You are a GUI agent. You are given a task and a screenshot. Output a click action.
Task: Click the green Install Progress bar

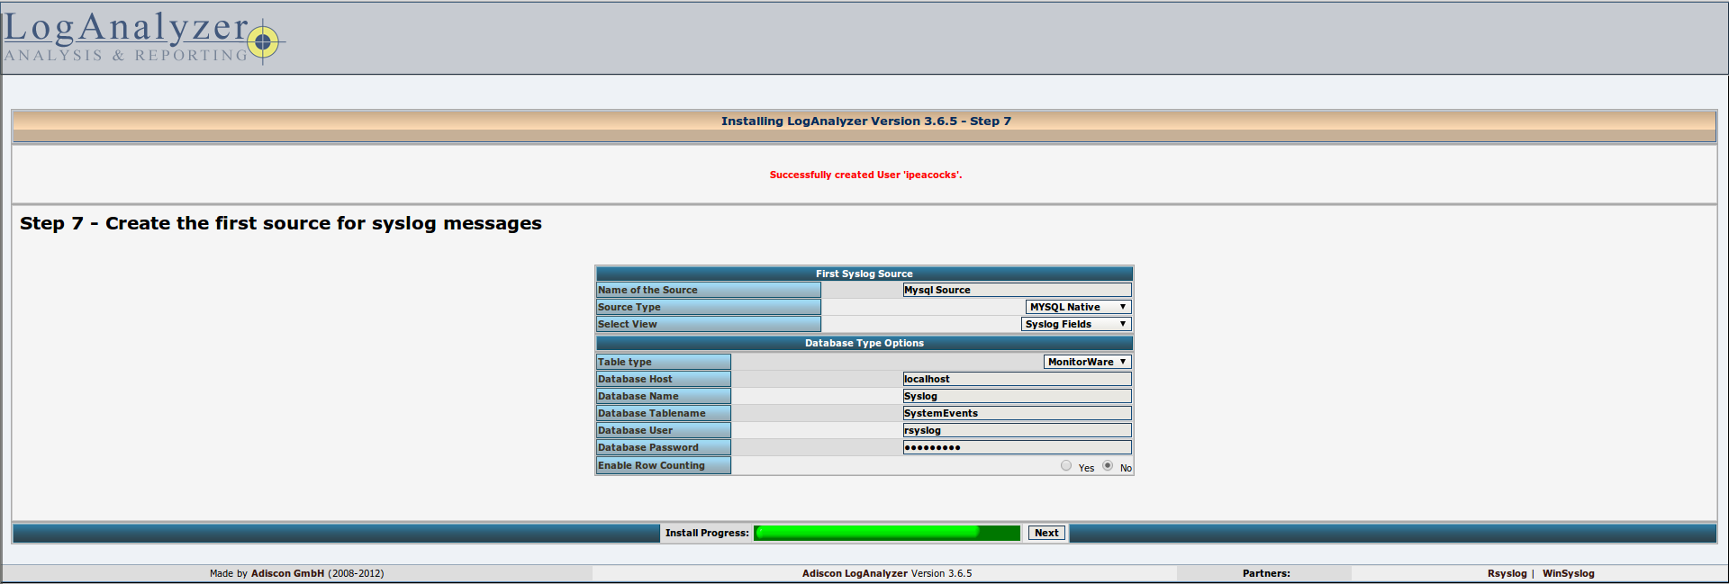(x=887, y=533)
